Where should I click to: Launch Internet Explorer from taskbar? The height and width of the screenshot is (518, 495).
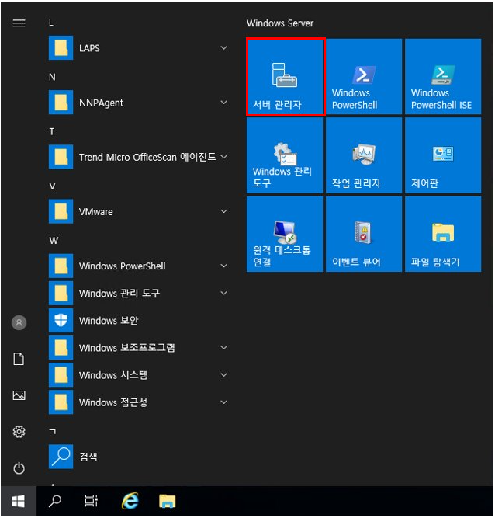(130, 502)
